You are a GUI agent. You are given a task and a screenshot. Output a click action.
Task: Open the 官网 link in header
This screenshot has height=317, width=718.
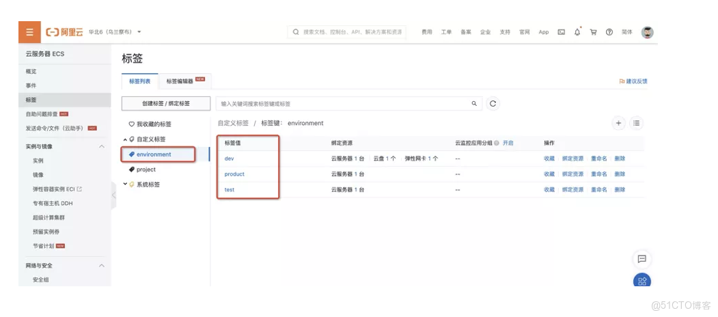(524, 32)
